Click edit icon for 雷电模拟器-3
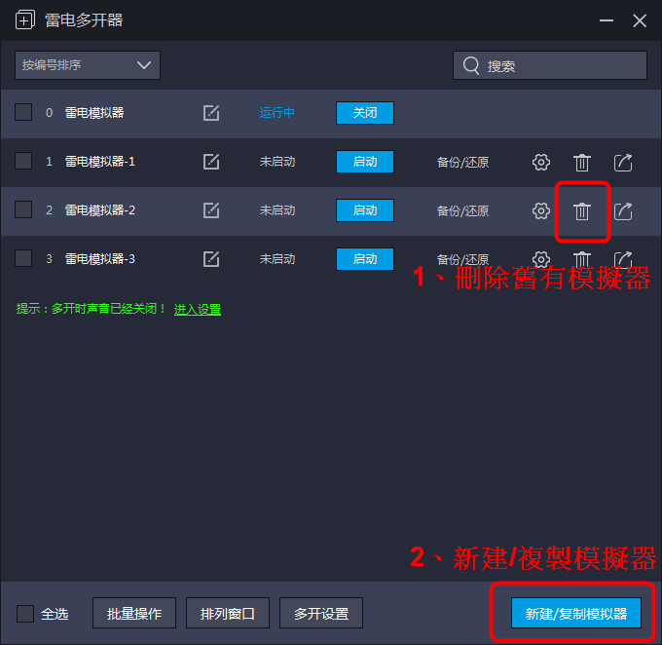Viewport: 662px width, 645px height. coord(211,258)
